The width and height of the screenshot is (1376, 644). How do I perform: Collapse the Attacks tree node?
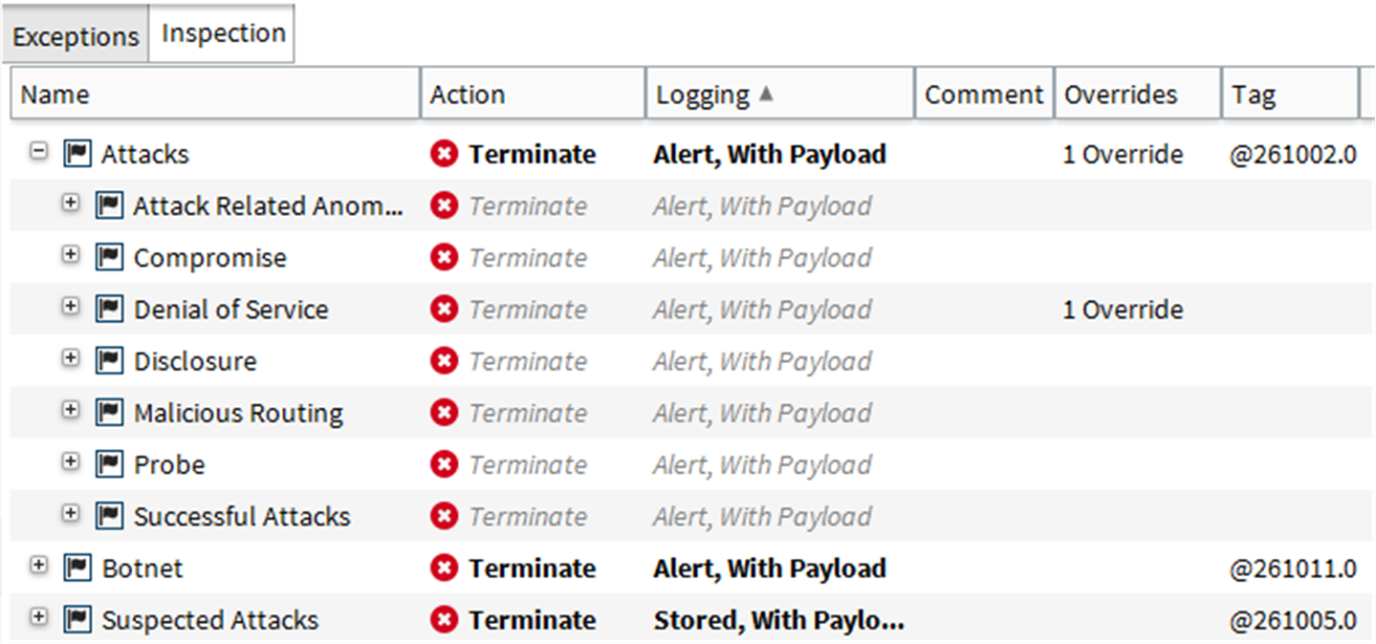point(38,152)
